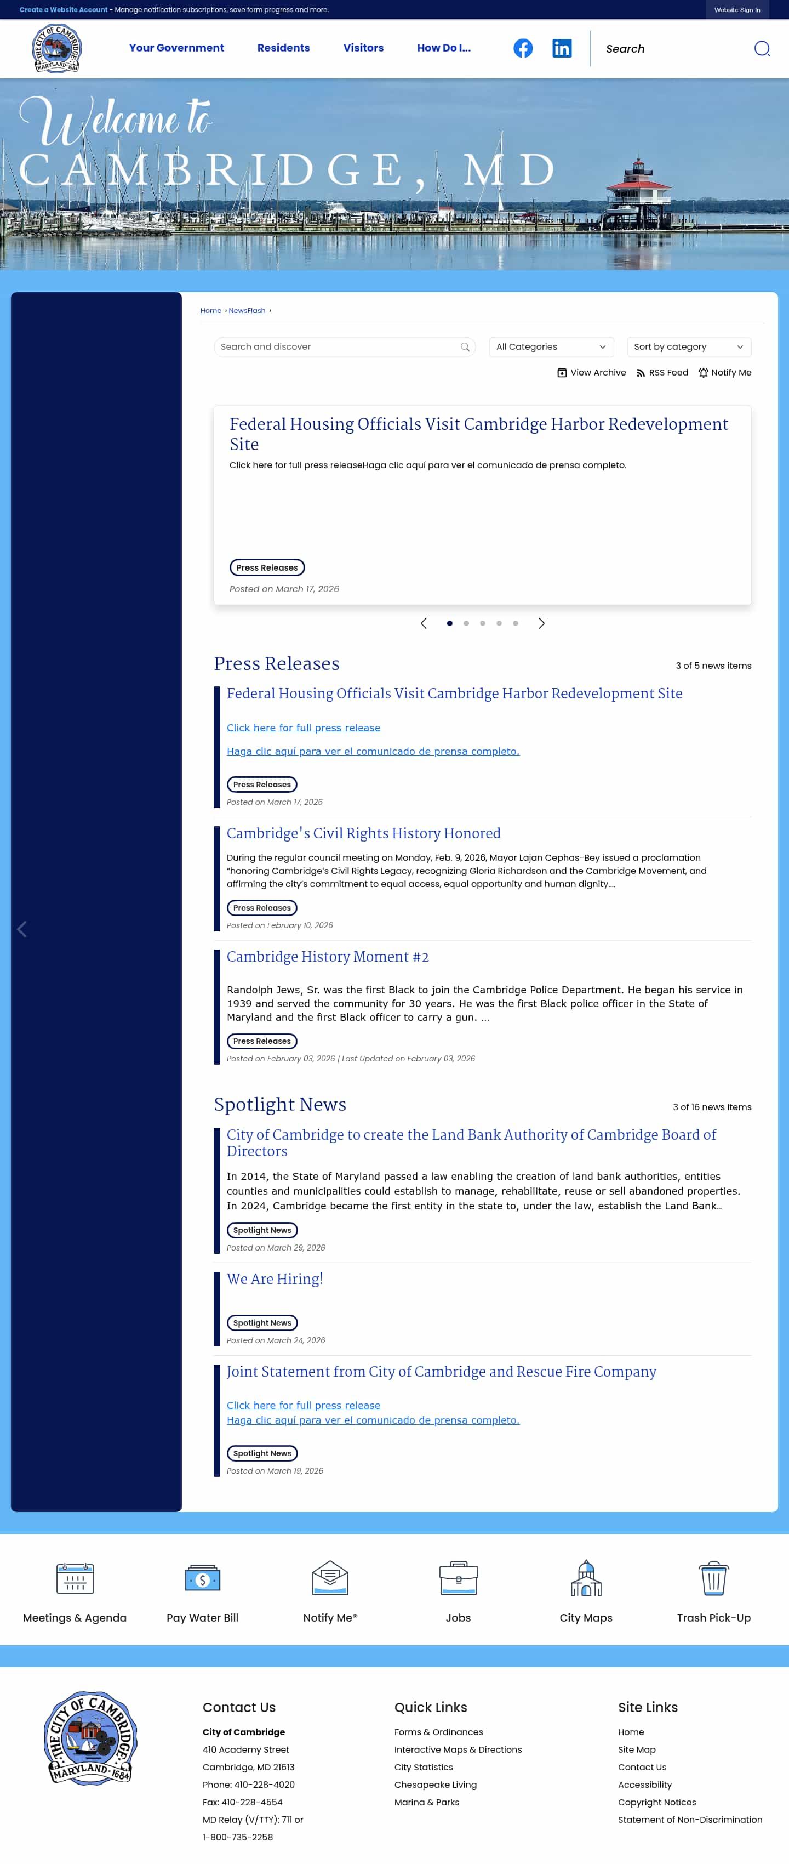Image resolution: width=789 pixels, height=1864 pixels.
Task: Open the RSS Feed link
Action: point(662,372)
